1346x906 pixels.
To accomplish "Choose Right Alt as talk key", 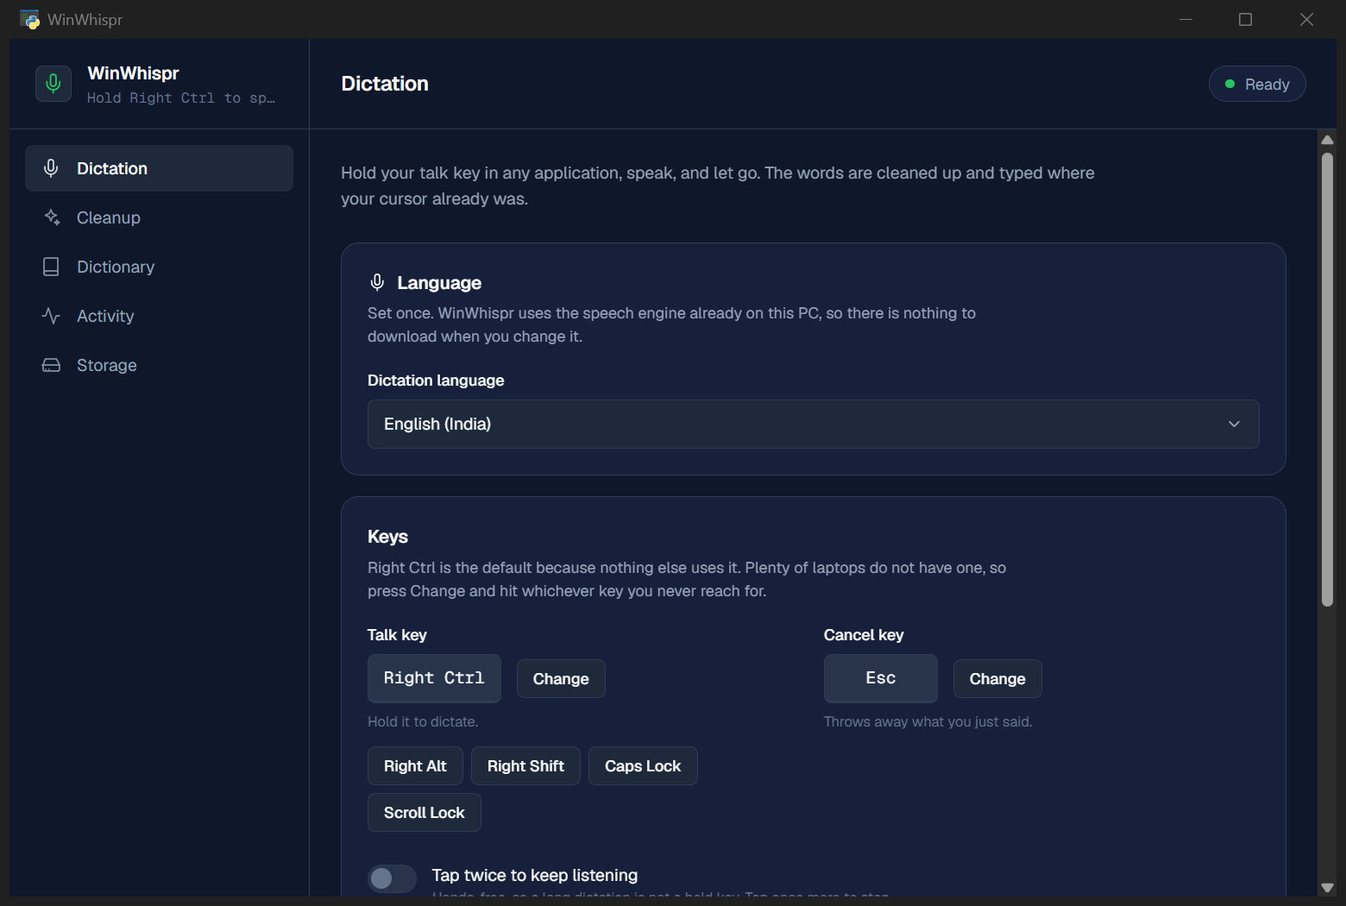I will (415, 765).
